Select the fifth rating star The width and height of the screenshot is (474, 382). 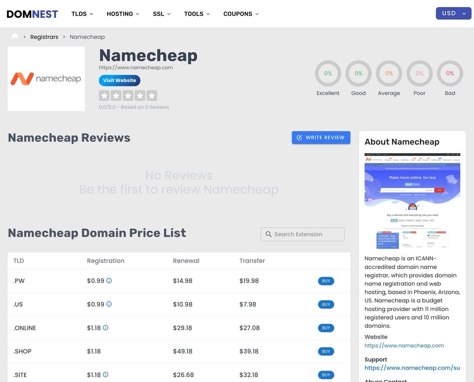[151, 95]
